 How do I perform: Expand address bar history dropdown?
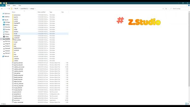pyautogui.click(x=163, y=9)
